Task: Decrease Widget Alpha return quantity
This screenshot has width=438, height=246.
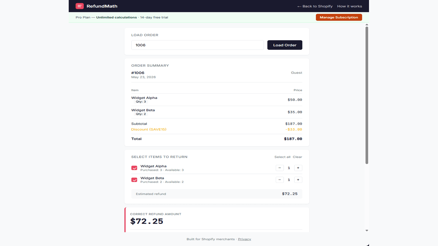Action: click(279, 168)
